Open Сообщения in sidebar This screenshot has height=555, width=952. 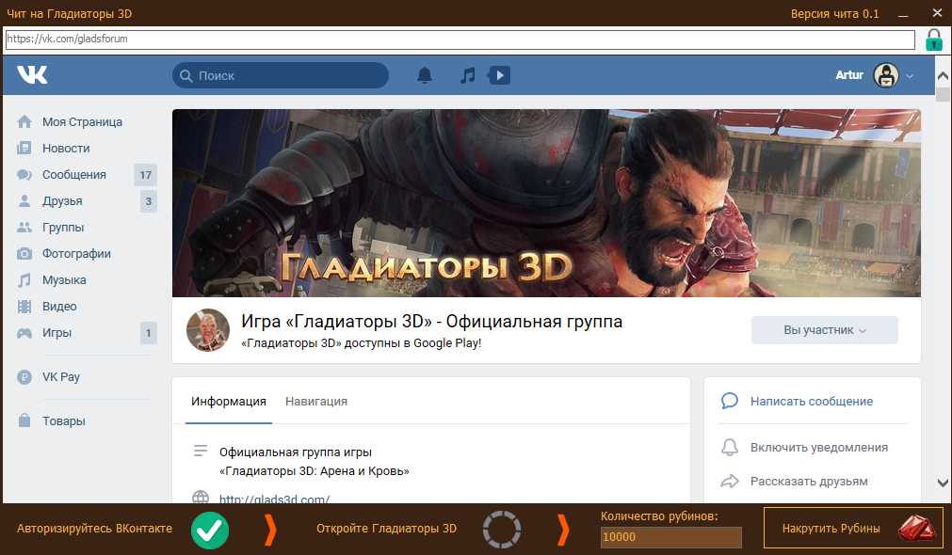[74, 175]
